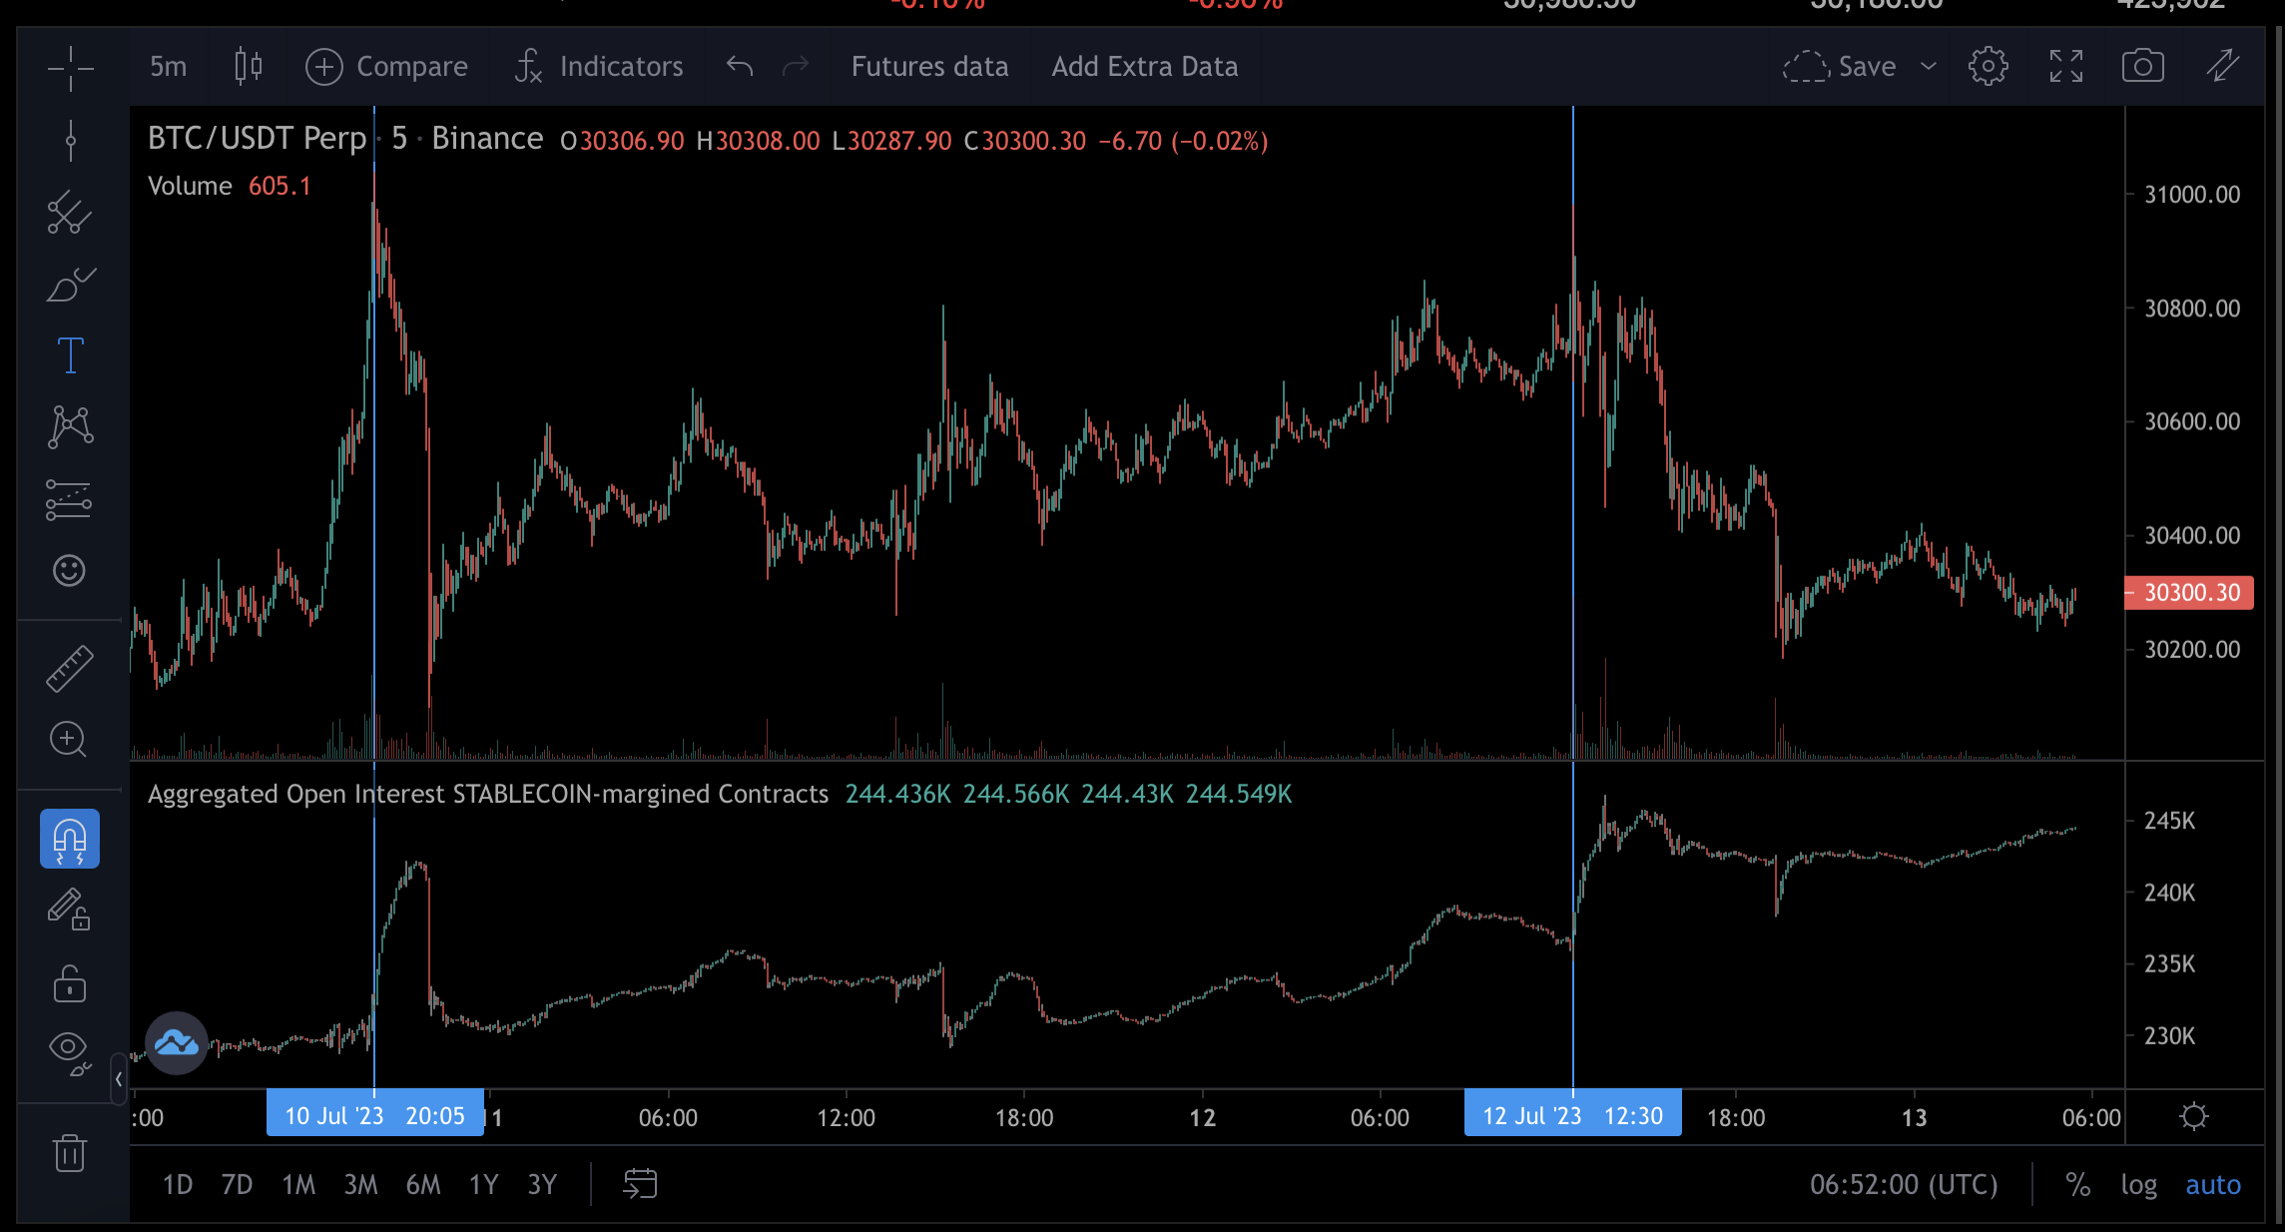This screenshot has width=2285, height=1232.
Task: Open the chart settings gear
Action: coord(1988,67)
